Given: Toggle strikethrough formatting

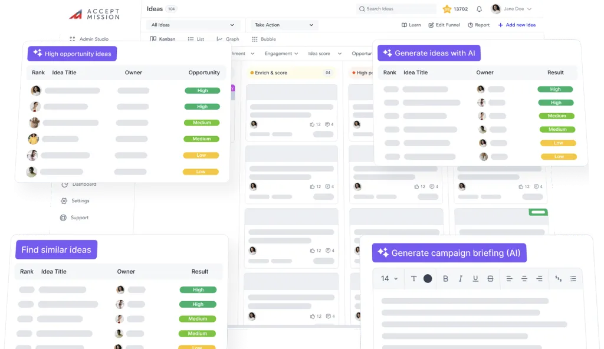Looking at the screenshot, I should 490,279.
